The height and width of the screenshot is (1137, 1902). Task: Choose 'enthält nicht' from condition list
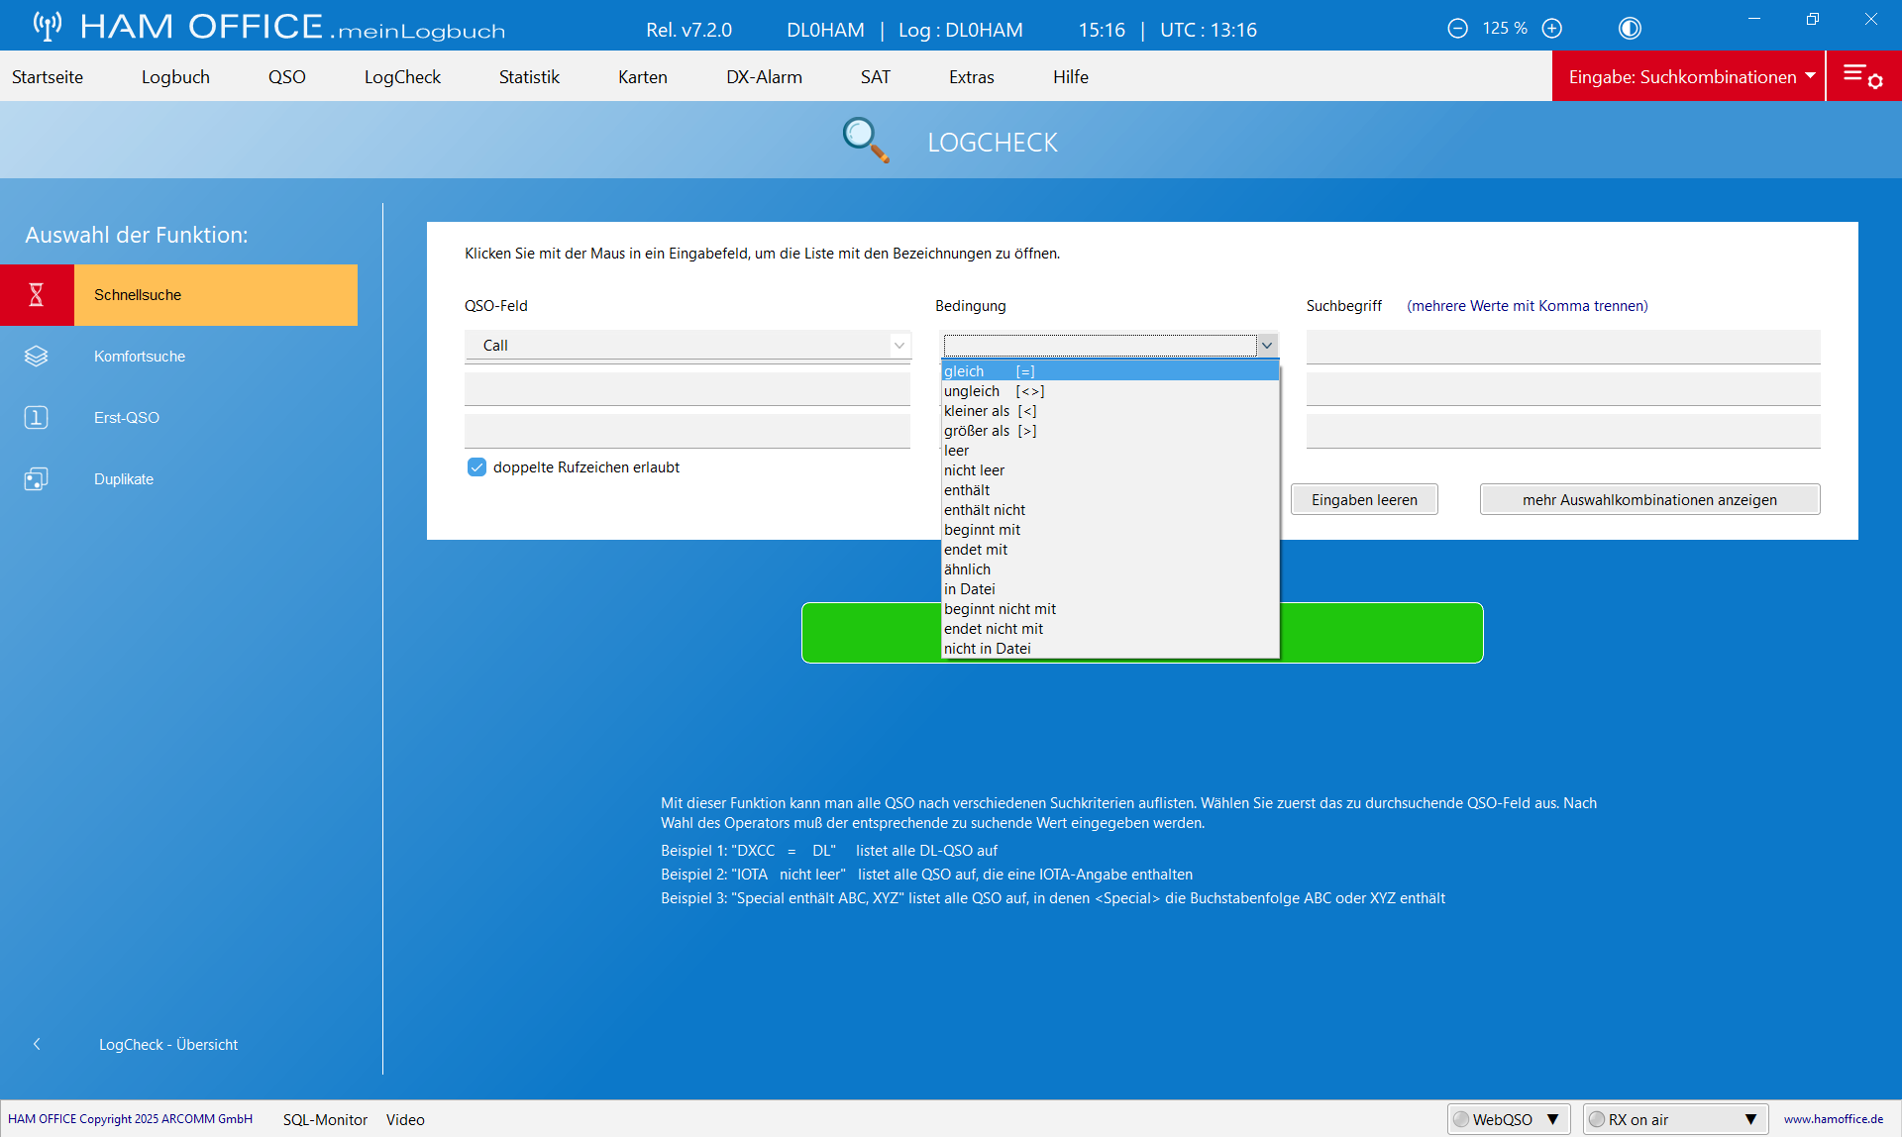coord(1109,510)
